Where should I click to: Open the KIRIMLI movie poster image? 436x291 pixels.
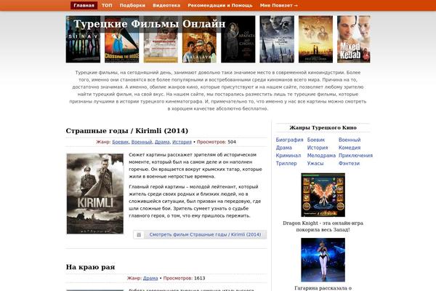(x=94, y=194)
